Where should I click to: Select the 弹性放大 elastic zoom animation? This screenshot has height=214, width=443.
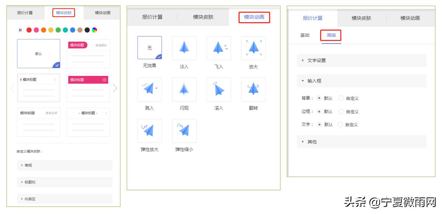click(149, 131)
